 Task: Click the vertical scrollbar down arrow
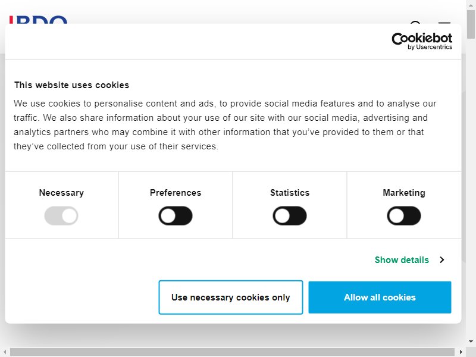pyautogui.click(x=471, y=342)
